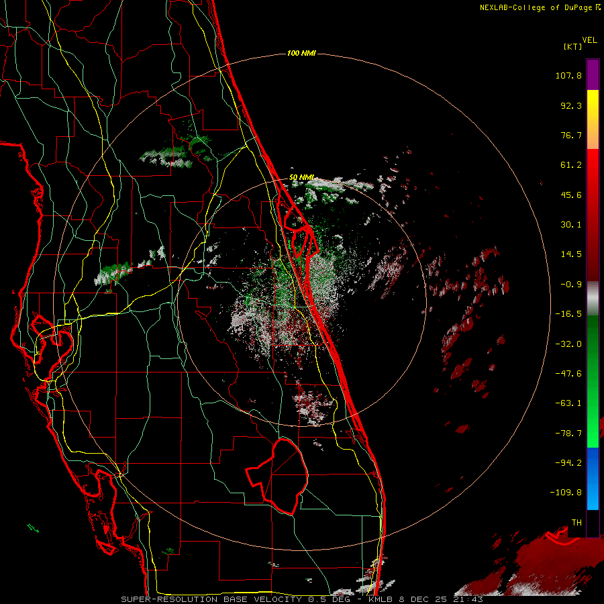The width and height of the screenshot is (604, 604).
Task: Select the -0.9 scale value
Action: coord(571,285)
